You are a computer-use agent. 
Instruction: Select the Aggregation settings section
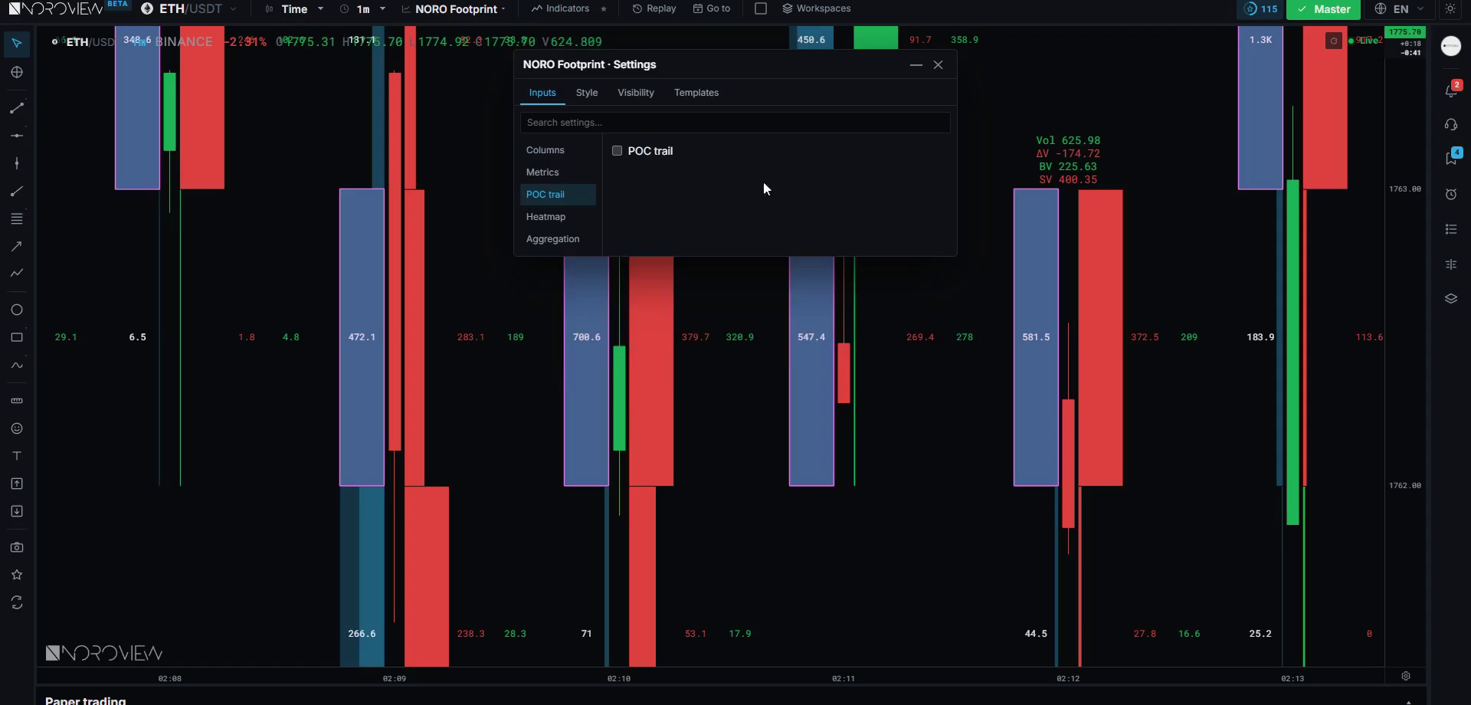tap(558, 239)
